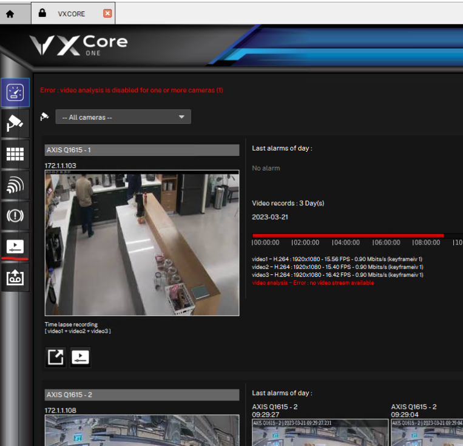
Task: Click the Video records : 3 Day(s) text
Action: [x=288, y=203]
